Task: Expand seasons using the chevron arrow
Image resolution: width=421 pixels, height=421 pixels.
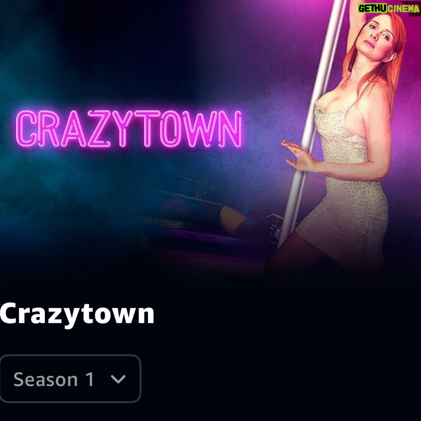Action: point(118,379)
